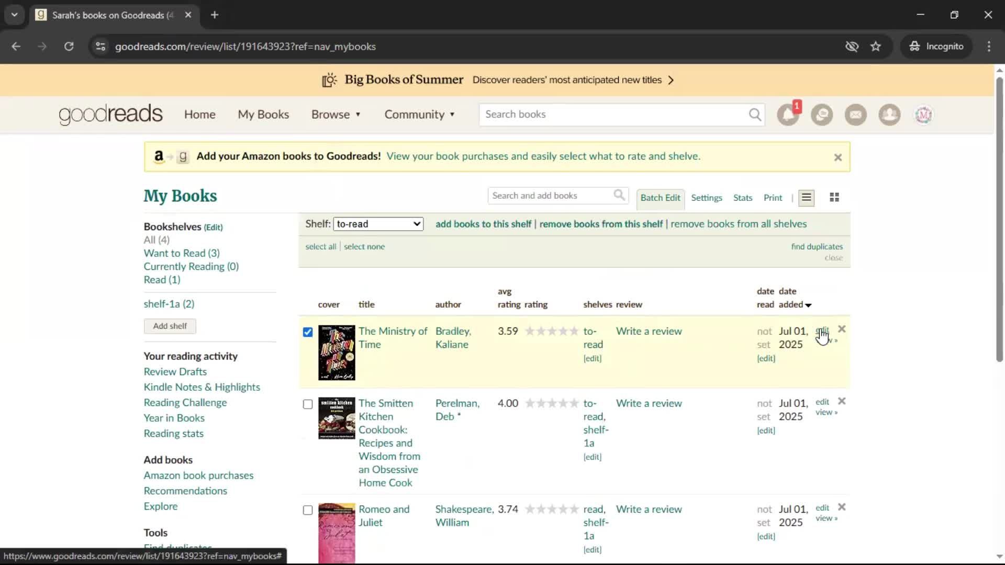The width and height of the screenshot is (1005, 565).
Task: Click the header search magnifier icon
Action: [755, 115]
